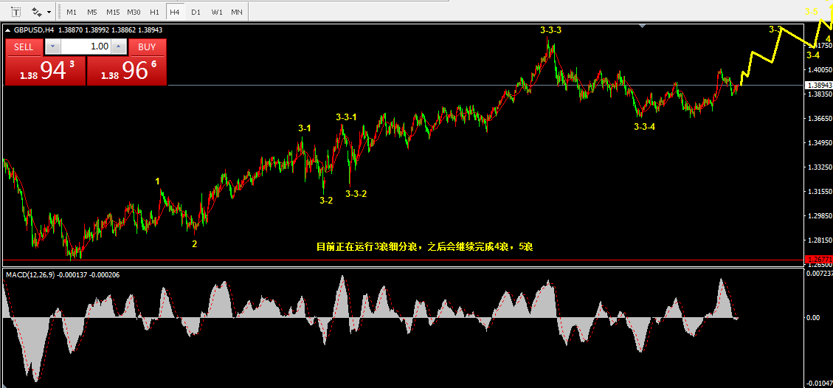Click the BUY button
This screenshot has height=388, width=833.
147,46
